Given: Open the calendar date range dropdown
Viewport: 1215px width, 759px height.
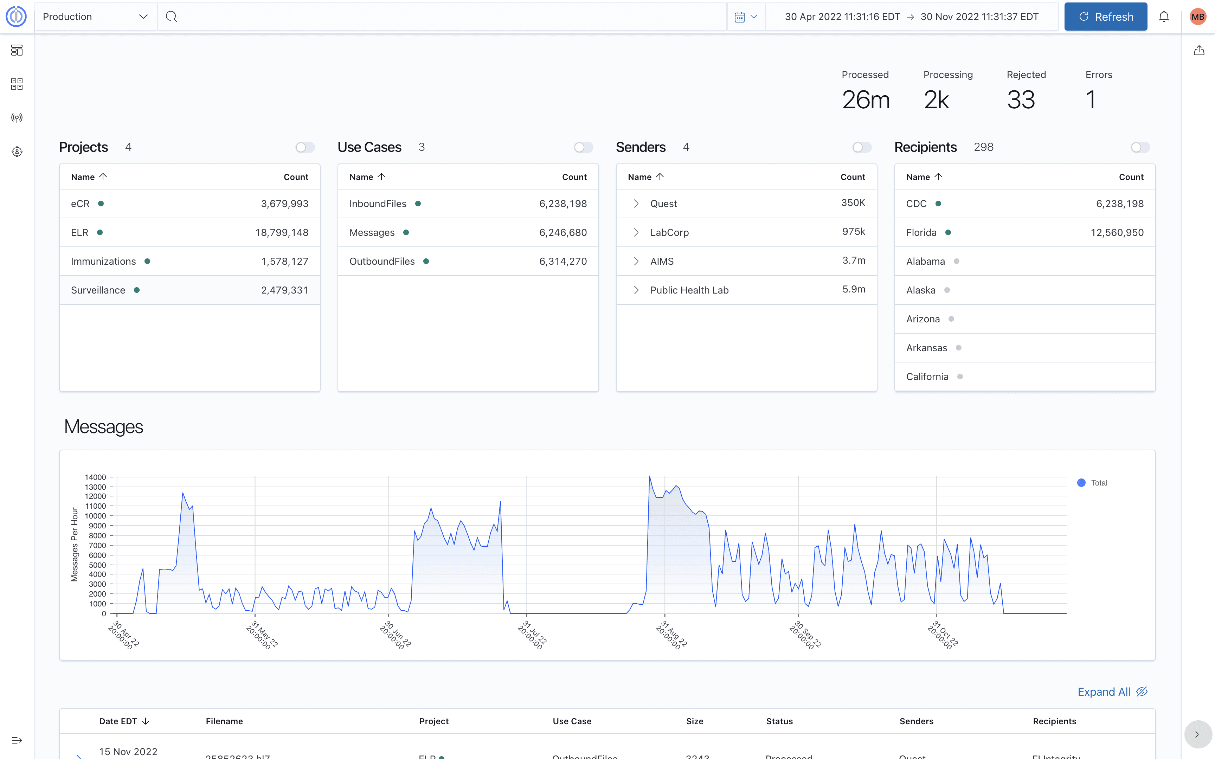Looking at the screenshot, I should tap(746, 17).
